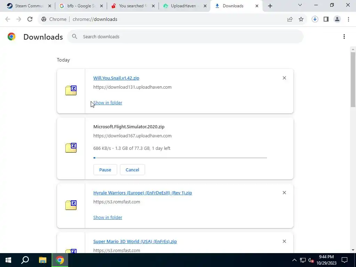Open the Hyrule Warriors zip link

click(143, 193)
